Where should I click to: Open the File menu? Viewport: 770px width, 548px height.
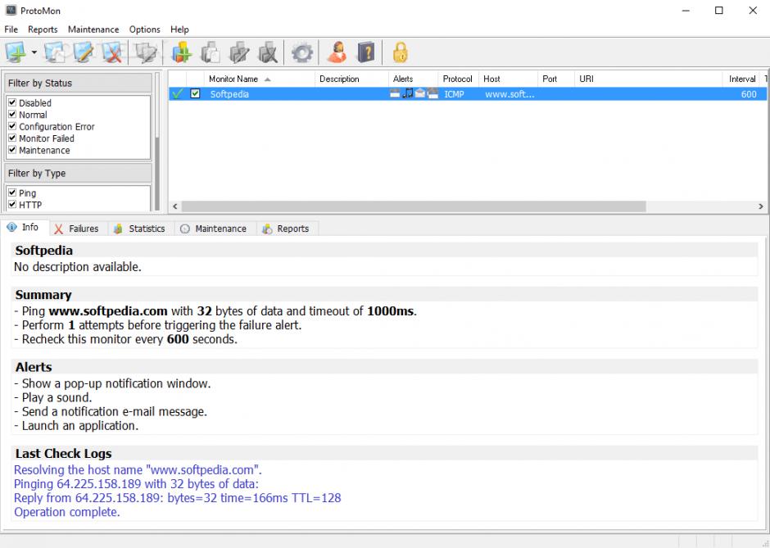[11, 29]
